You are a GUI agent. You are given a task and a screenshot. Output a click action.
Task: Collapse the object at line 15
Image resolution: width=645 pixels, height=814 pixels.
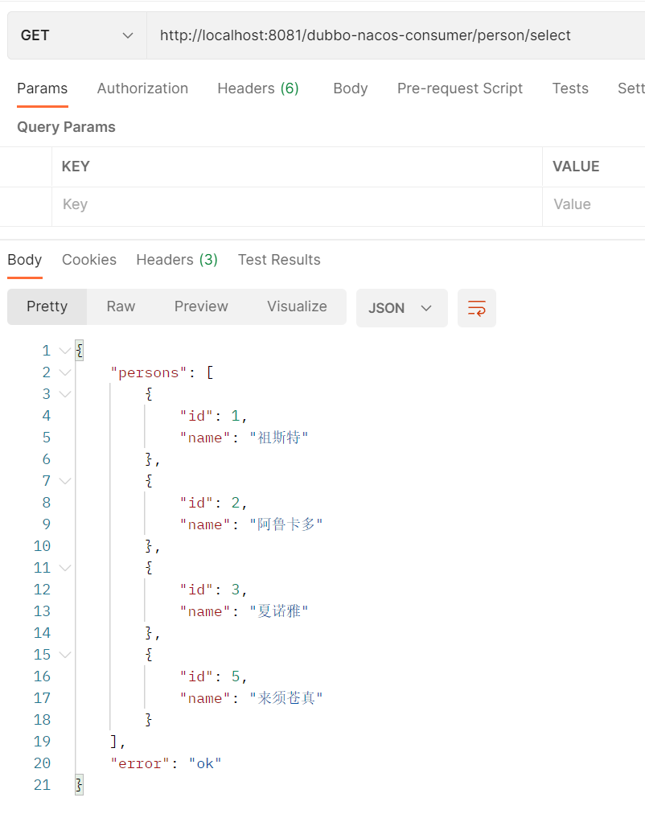click(x=65, y=655)
